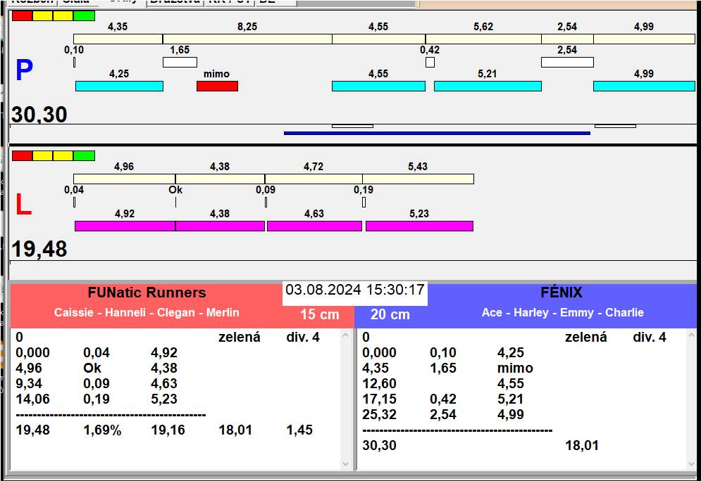Click the FÉNIX team name
The image size is (701, 481).
tap(562, 293)
